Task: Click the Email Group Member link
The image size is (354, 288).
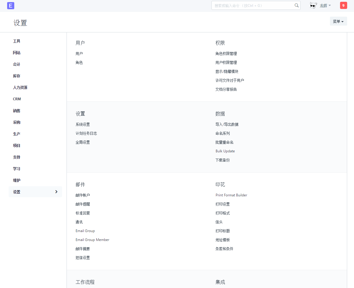Action: [92, 240]
